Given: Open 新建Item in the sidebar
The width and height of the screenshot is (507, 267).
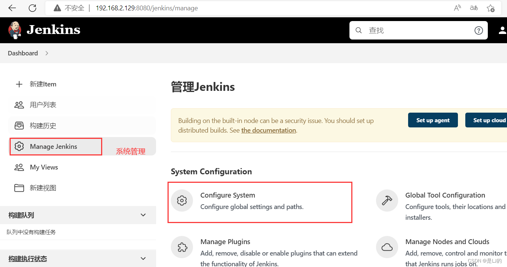Looking at the screenshot, I should click(82, 84).
